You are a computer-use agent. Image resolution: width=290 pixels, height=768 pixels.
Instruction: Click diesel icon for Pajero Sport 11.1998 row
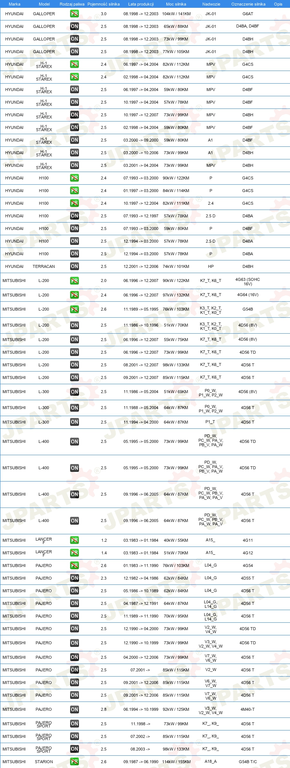click(75, 724)
